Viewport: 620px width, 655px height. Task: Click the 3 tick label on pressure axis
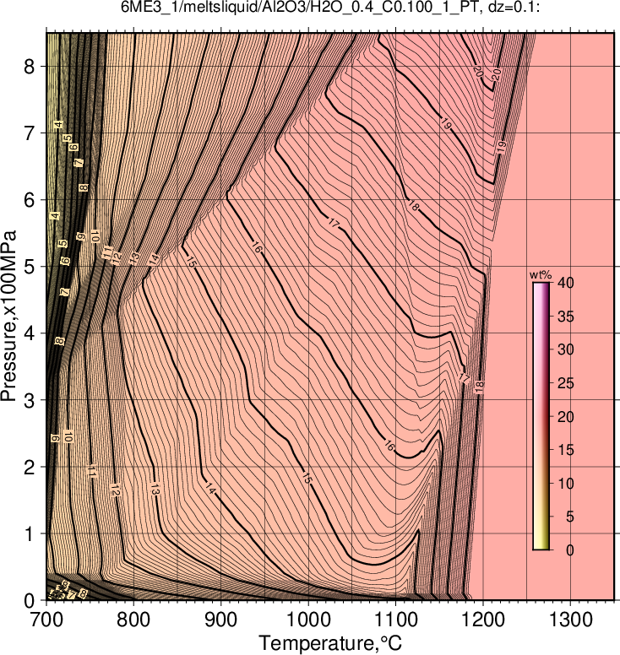(30, 400)
